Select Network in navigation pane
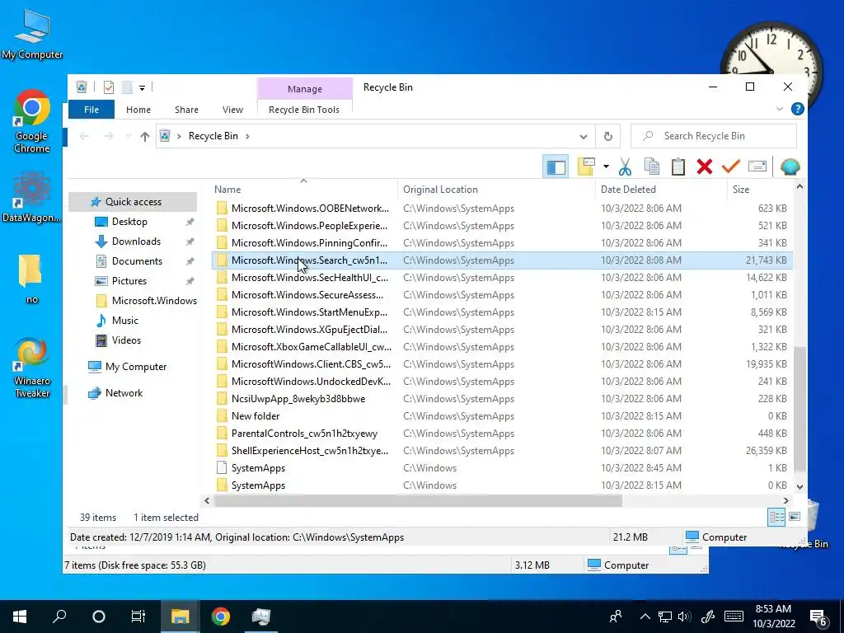This screenshot has width=844, height=633. [x=124, y=393]
